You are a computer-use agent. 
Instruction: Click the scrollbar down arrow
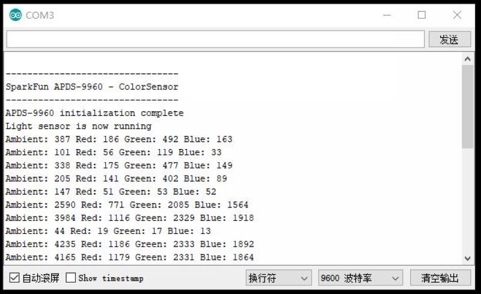pos(468,259)
